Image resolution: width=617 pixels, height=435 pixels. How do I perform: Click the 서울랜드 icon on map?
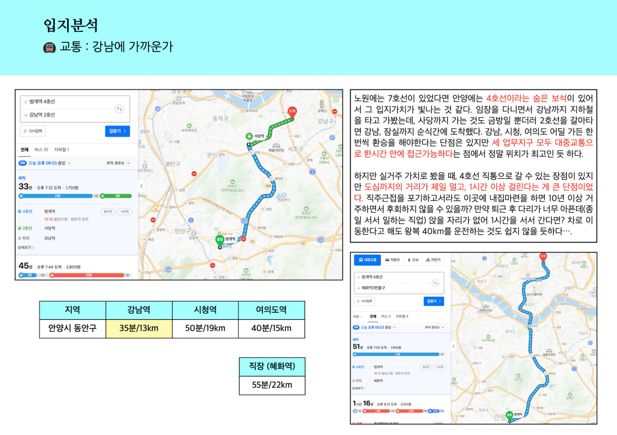[x=284, y=195]
